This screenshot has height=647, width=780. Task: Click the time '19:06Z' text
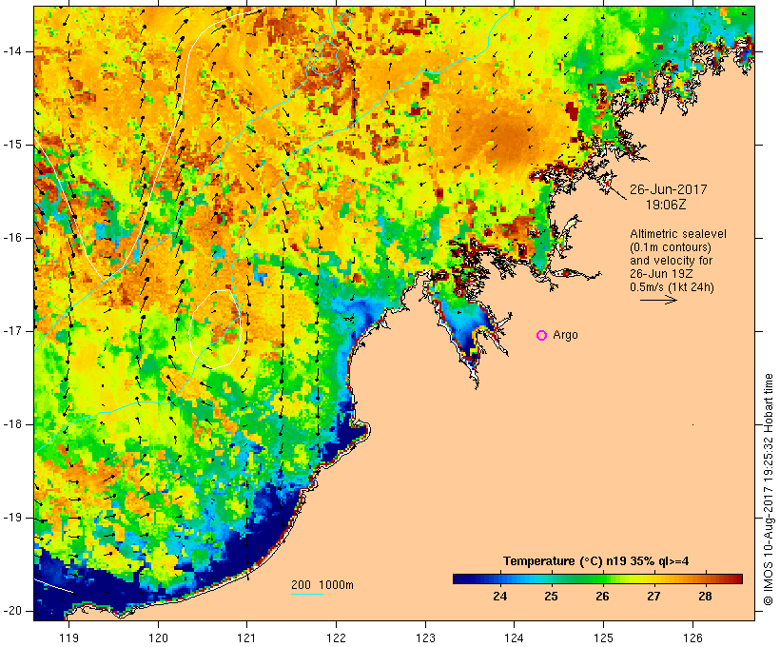tap(666, 205)
